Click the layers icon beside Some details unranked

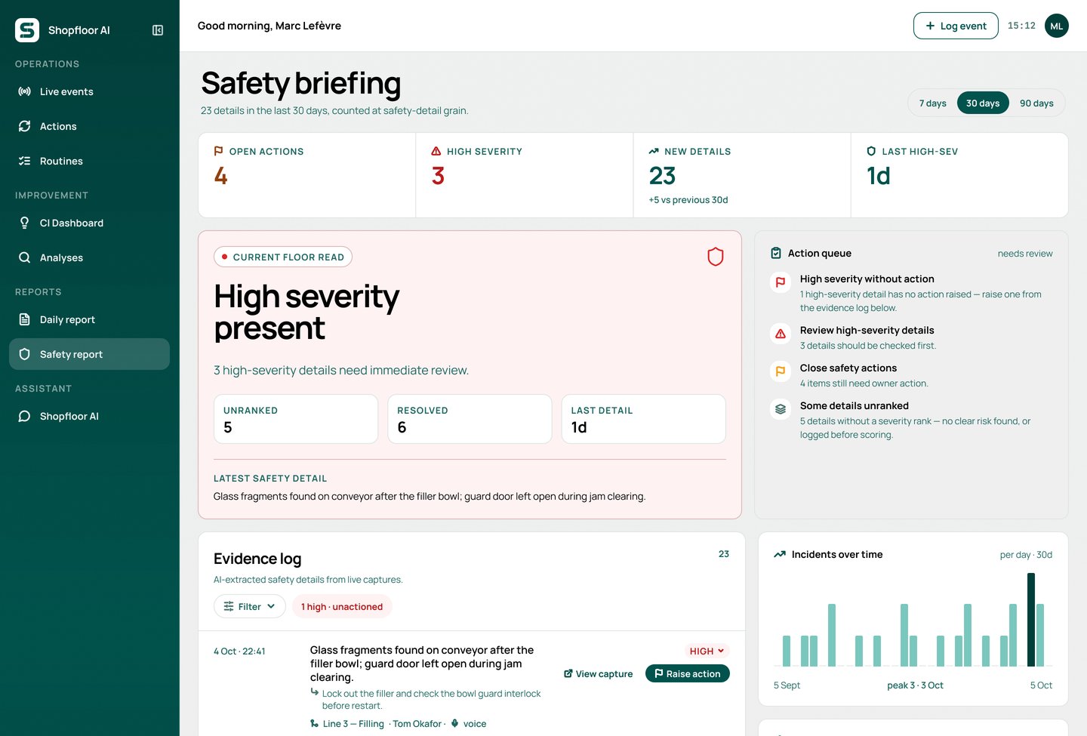(781, 409)
